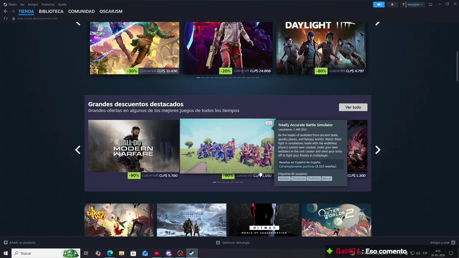Click the question mark avatar icon
The image size is (459, 258).
[403, 5]
